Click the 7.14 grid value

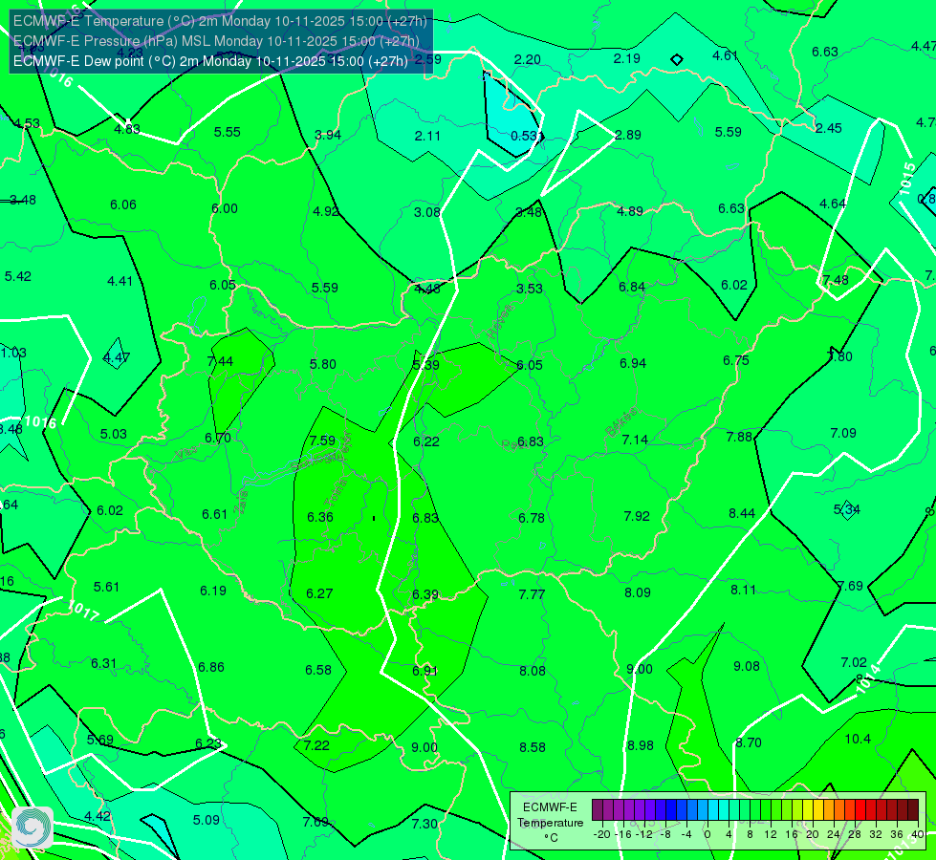[x=635, y=440]
